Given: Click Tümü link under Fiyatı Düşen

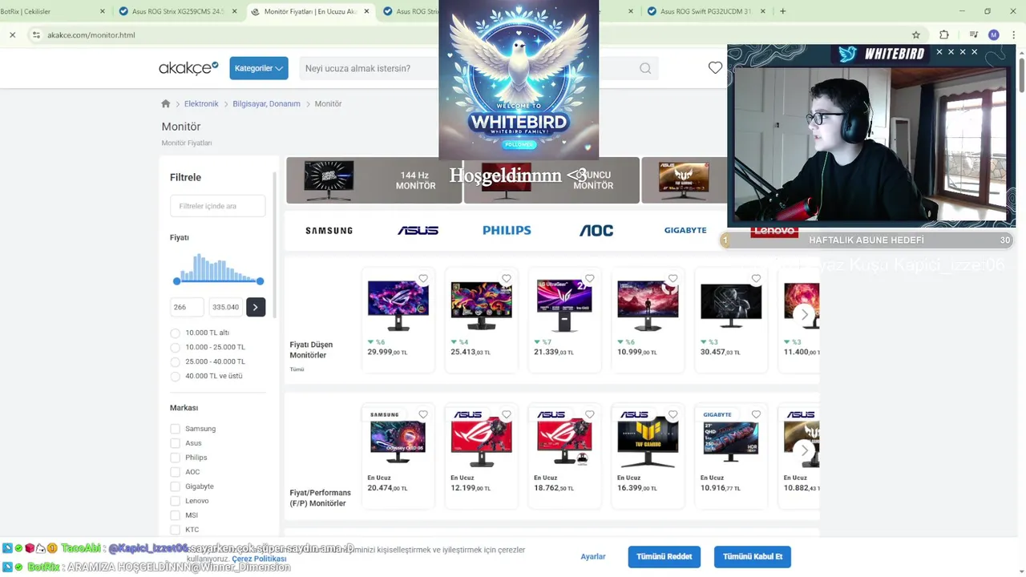Looking at the screenshot, I should pyautogui.click(x=297, y=369).
